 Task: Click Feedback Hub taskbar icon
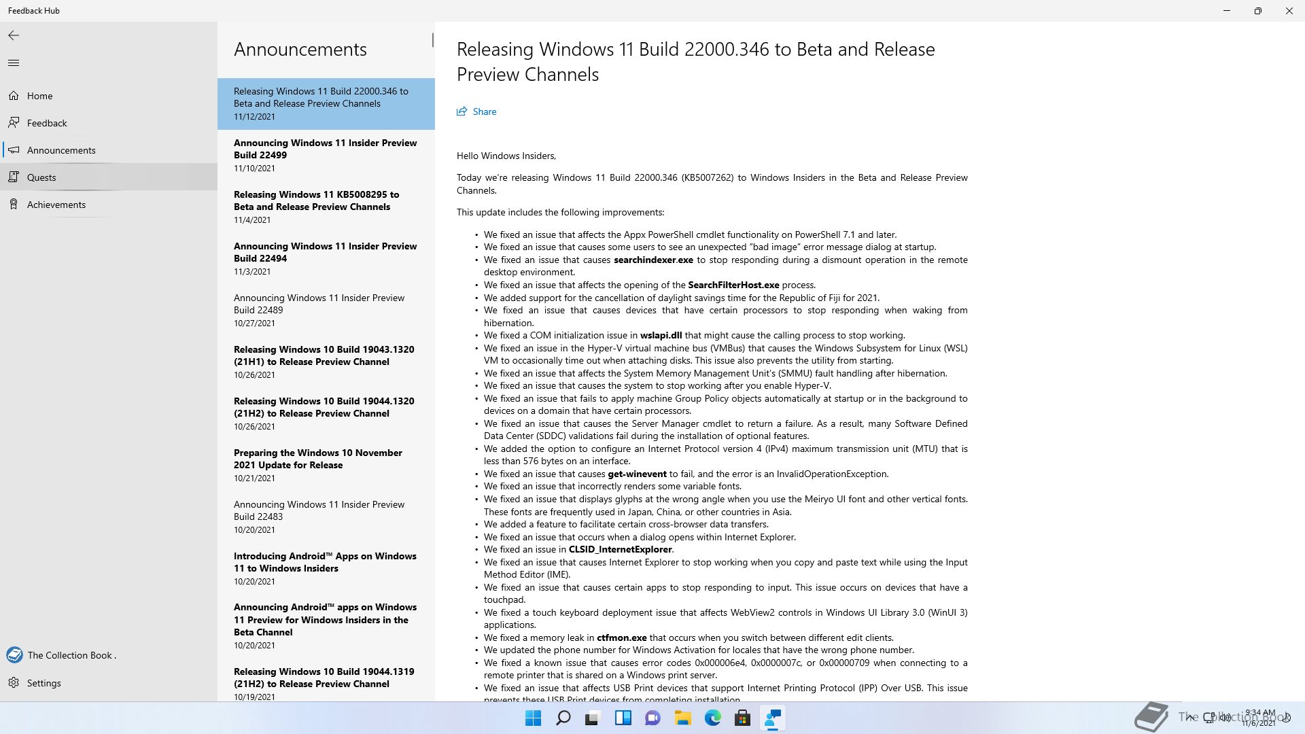[x=772, y=718]
